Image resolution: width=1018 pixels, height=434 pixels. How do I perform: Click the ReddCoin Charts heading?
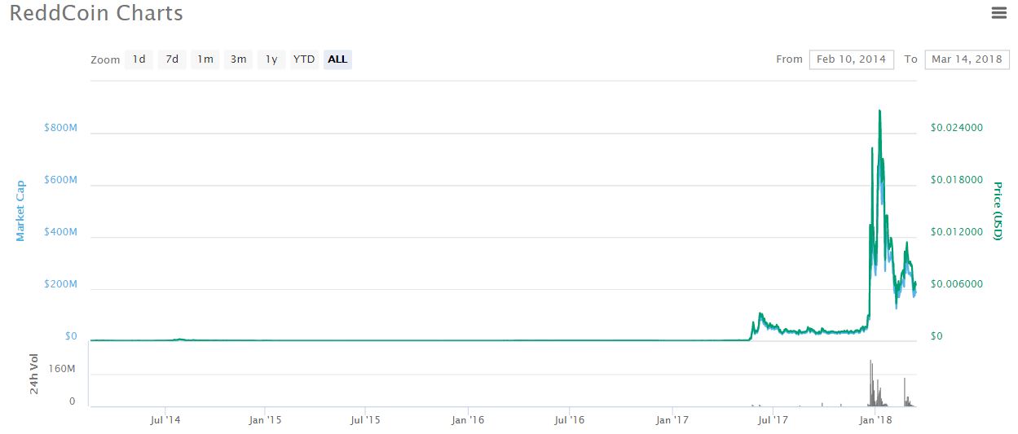coord(96,14)
